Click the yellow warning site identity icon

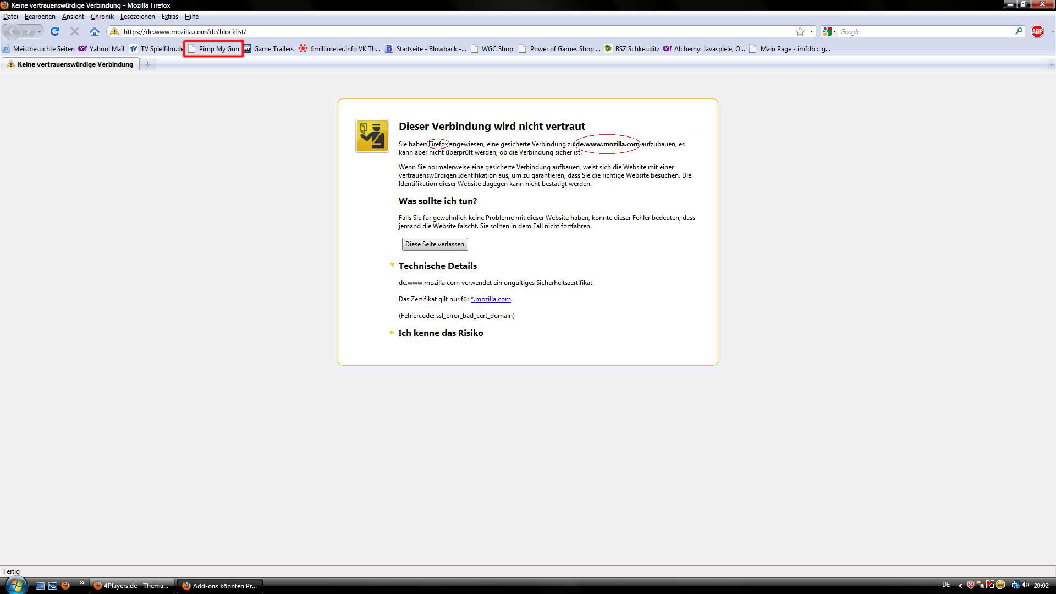tap(114, 31)
